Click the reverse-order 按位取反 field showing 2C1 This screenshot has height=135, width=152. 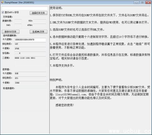(30, 78)
